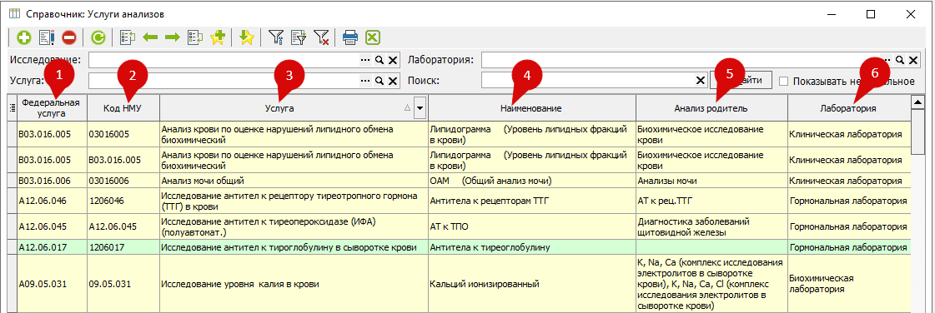This screenshot has height=313, width=935.
Task: Clear the Исследование field with X
Action: pos(392,60)
